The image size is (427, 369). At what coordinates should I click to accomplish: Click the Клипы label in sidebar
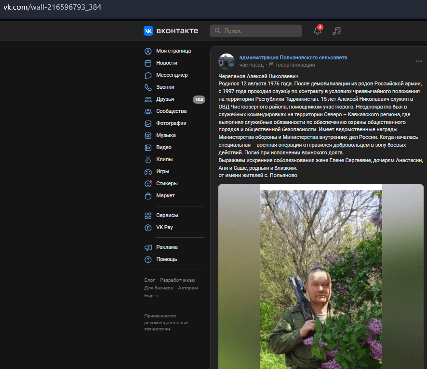point(164,160)
